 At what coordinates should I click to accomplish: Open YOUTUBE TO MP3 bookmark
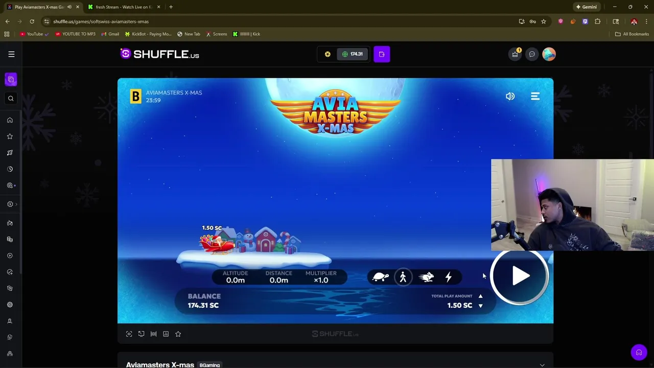click(x=75, y=34)
